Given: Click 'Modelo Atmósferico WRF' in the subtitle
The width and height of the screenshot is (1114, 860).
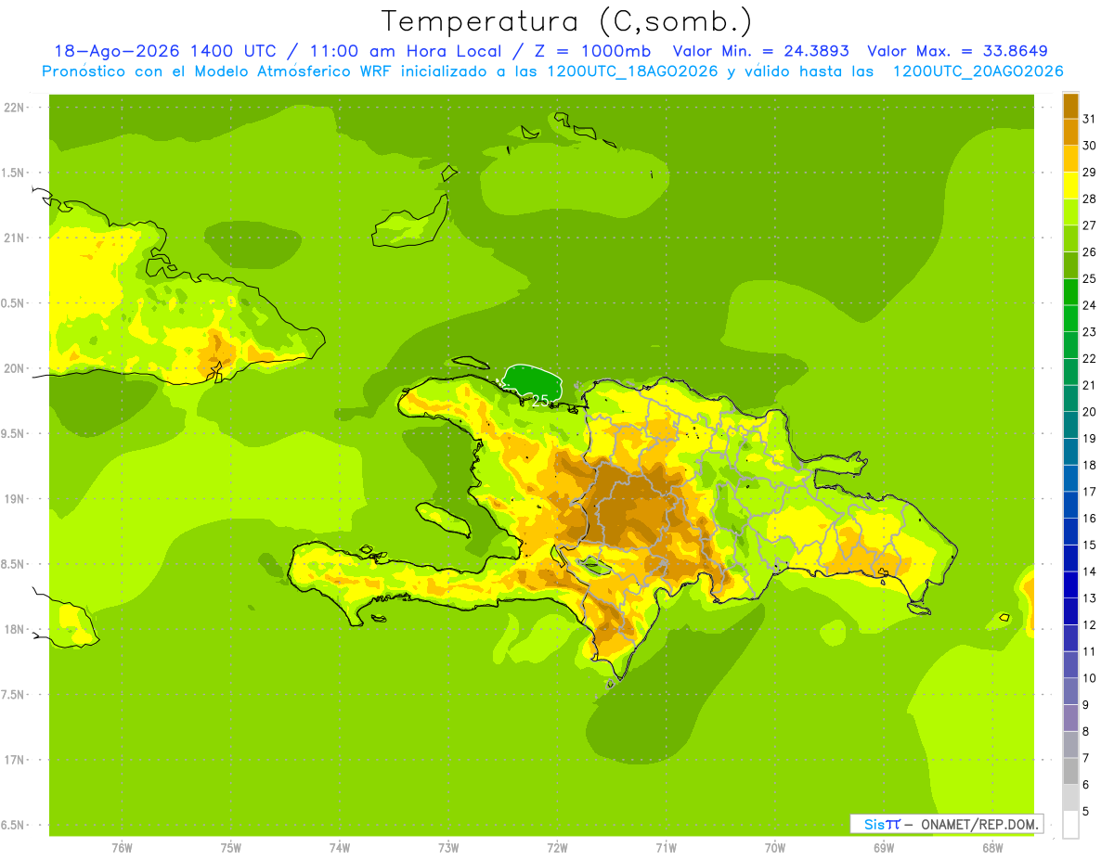Looking at the screenshot, I should 293,71.
